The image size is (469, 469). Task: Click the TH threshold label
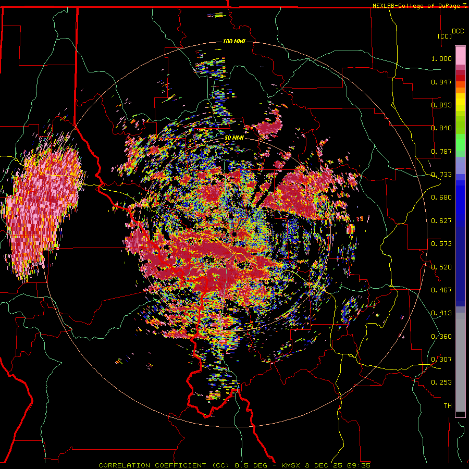[448, 406]
